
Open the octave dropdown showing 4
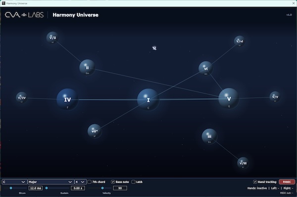tap(81, 182)
